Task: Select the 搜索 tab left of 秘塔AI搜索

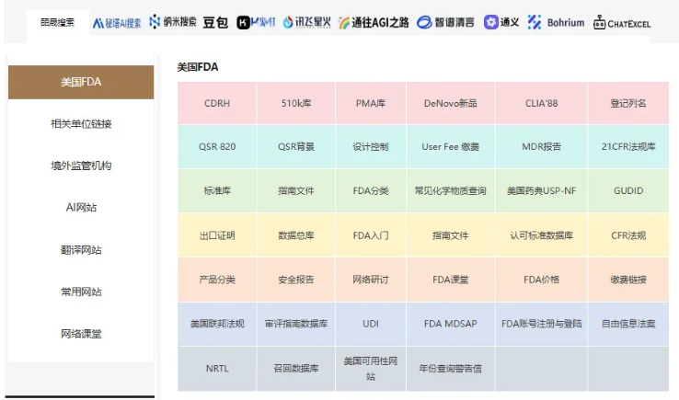Action: point(58,22)
